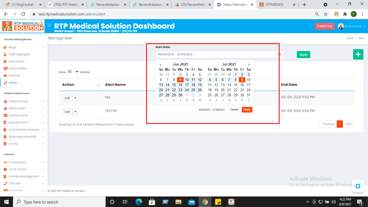Open dropdown arrow beside TEST101 Edit
This screenshot has width=368, height=207.
pos(75,112)
